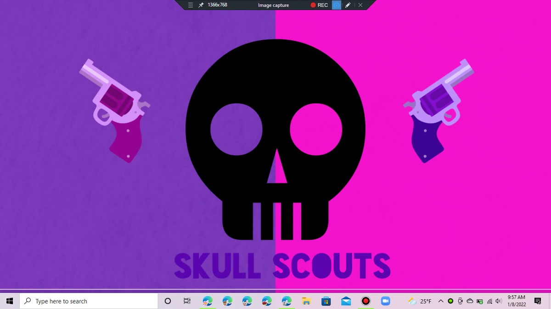This screenshot has width=551, height=309.
Task: Select the pencil annotation tool
Action: [x=348, y=5]
